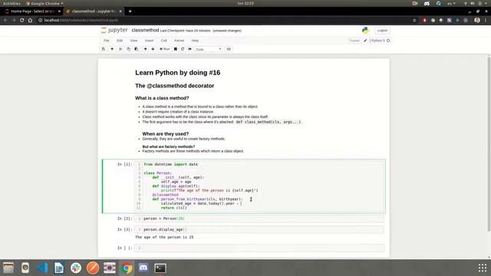The height and width of the screenshot is (276, 491).
Task: Click the page vertical scrollbar
Action: (489, 144)
